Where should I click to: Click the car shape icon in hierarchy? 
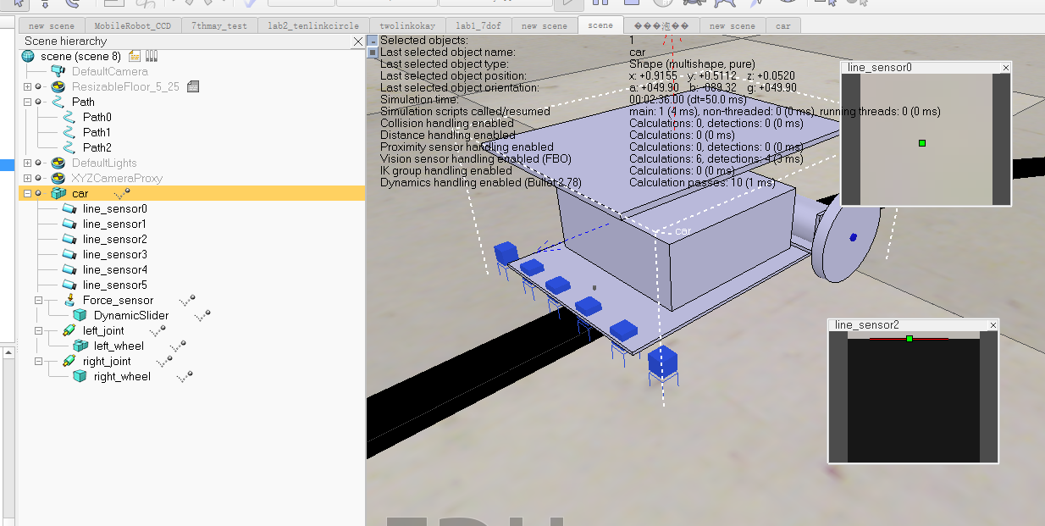point(58,194)
